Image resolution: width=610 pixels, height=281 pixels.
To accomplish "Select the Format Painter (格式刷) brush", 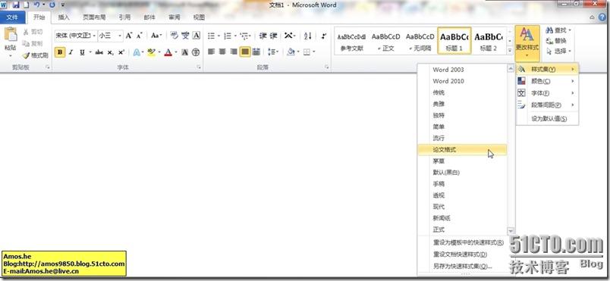I will 26,55.
